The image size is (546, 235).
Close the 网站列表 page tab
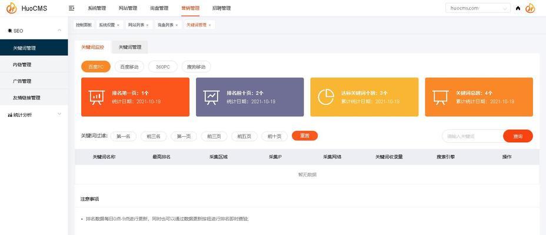pos(147,25)
